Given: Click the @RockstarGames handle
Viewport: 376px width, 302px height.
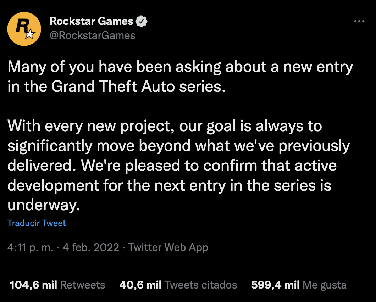Looking at the screenshot, I should coord(92,35).
